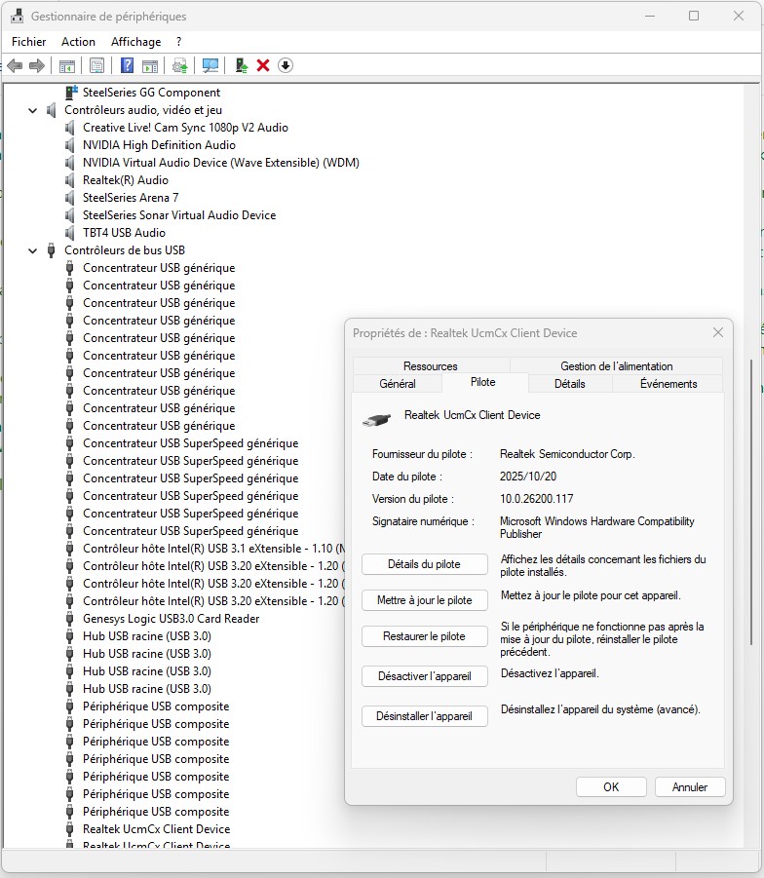
Task: Close the Realtek UcmCx properties dialog
Action: (x=718, y=333)
